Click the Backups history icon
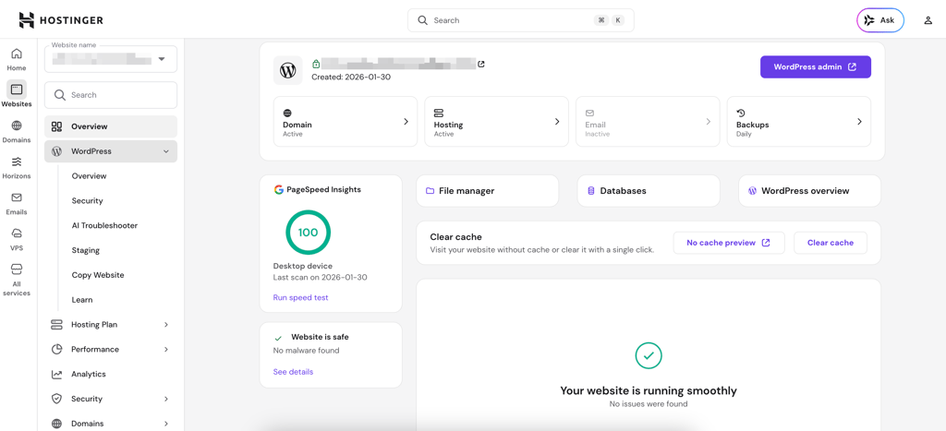The height and width of the screenshot is (431, 946). pyautogui.click(x=741, y=113)
